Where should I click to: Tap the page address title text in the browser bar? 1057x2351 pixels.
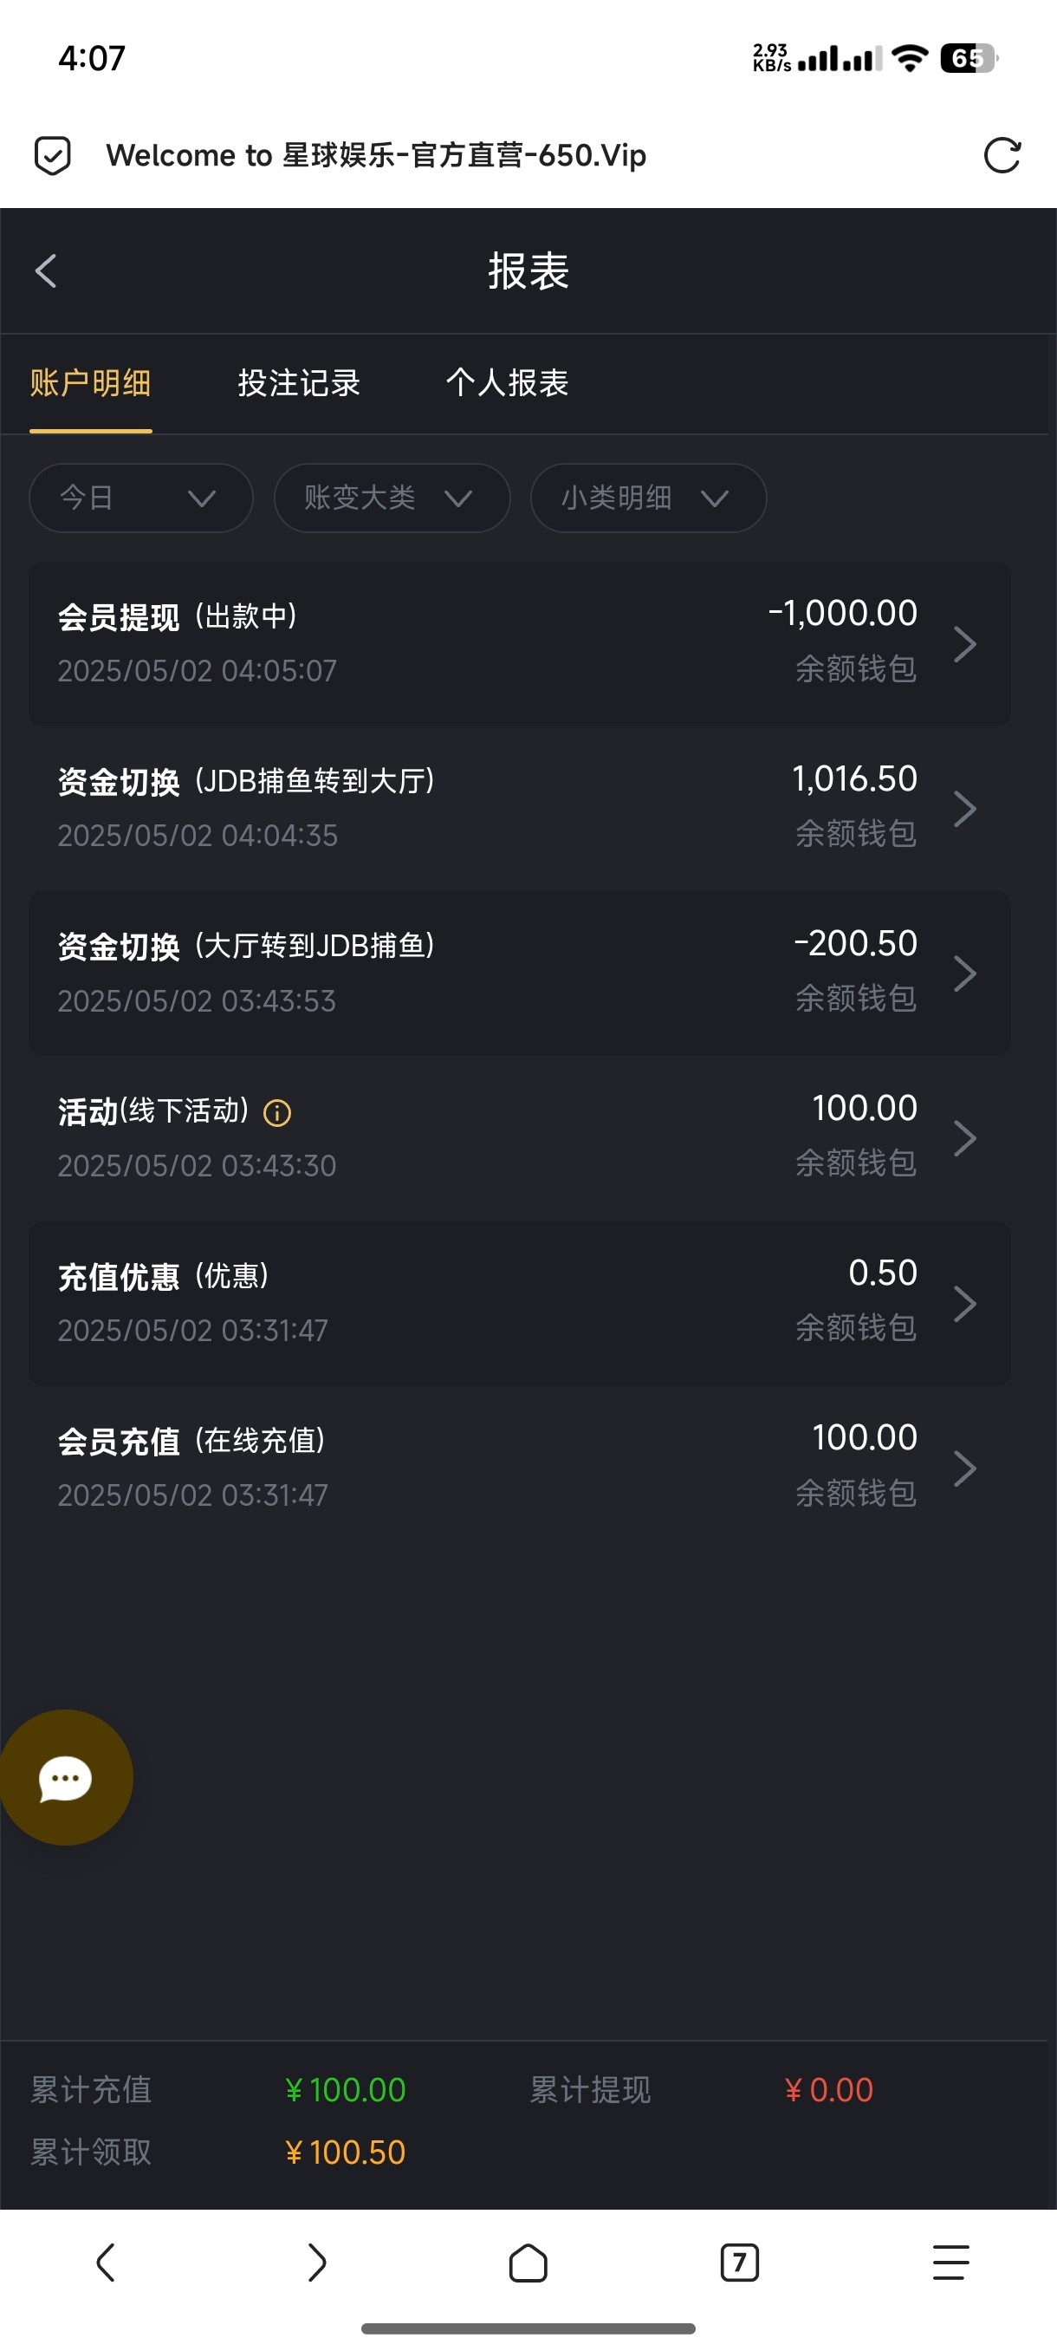coord(376,155)
